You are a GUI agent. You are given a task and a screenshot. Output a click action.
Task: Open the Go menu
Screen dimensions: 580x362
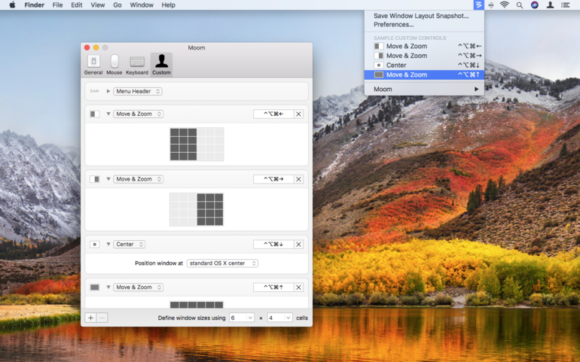point(118,5)
